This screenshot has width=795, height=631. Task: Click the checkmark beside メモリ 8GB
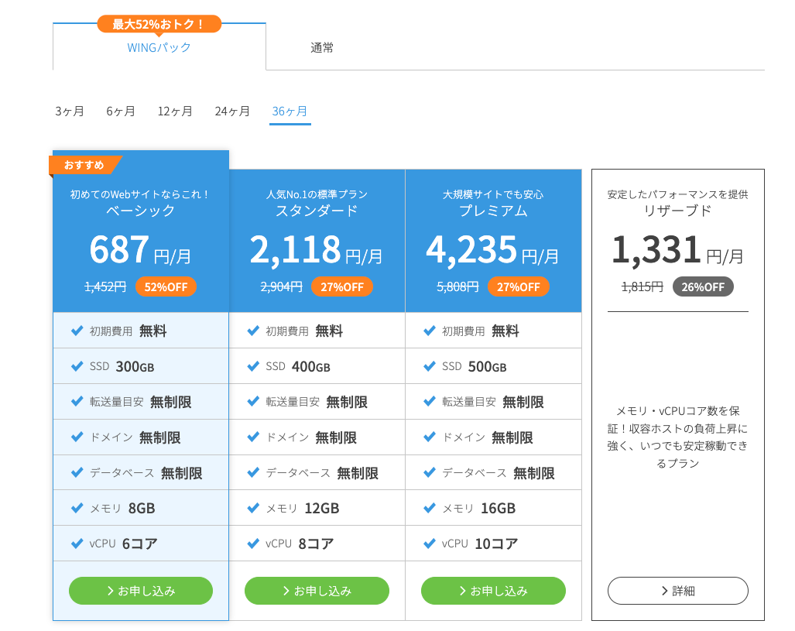[x=77, y=508]
